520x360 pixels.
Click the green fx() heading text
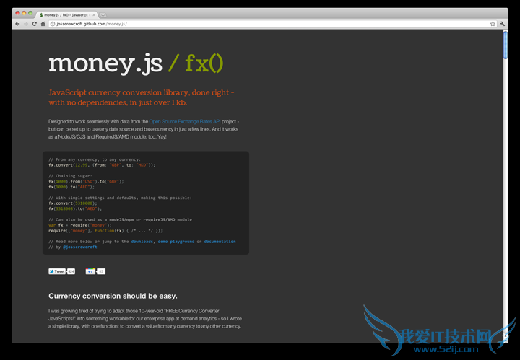204,63
